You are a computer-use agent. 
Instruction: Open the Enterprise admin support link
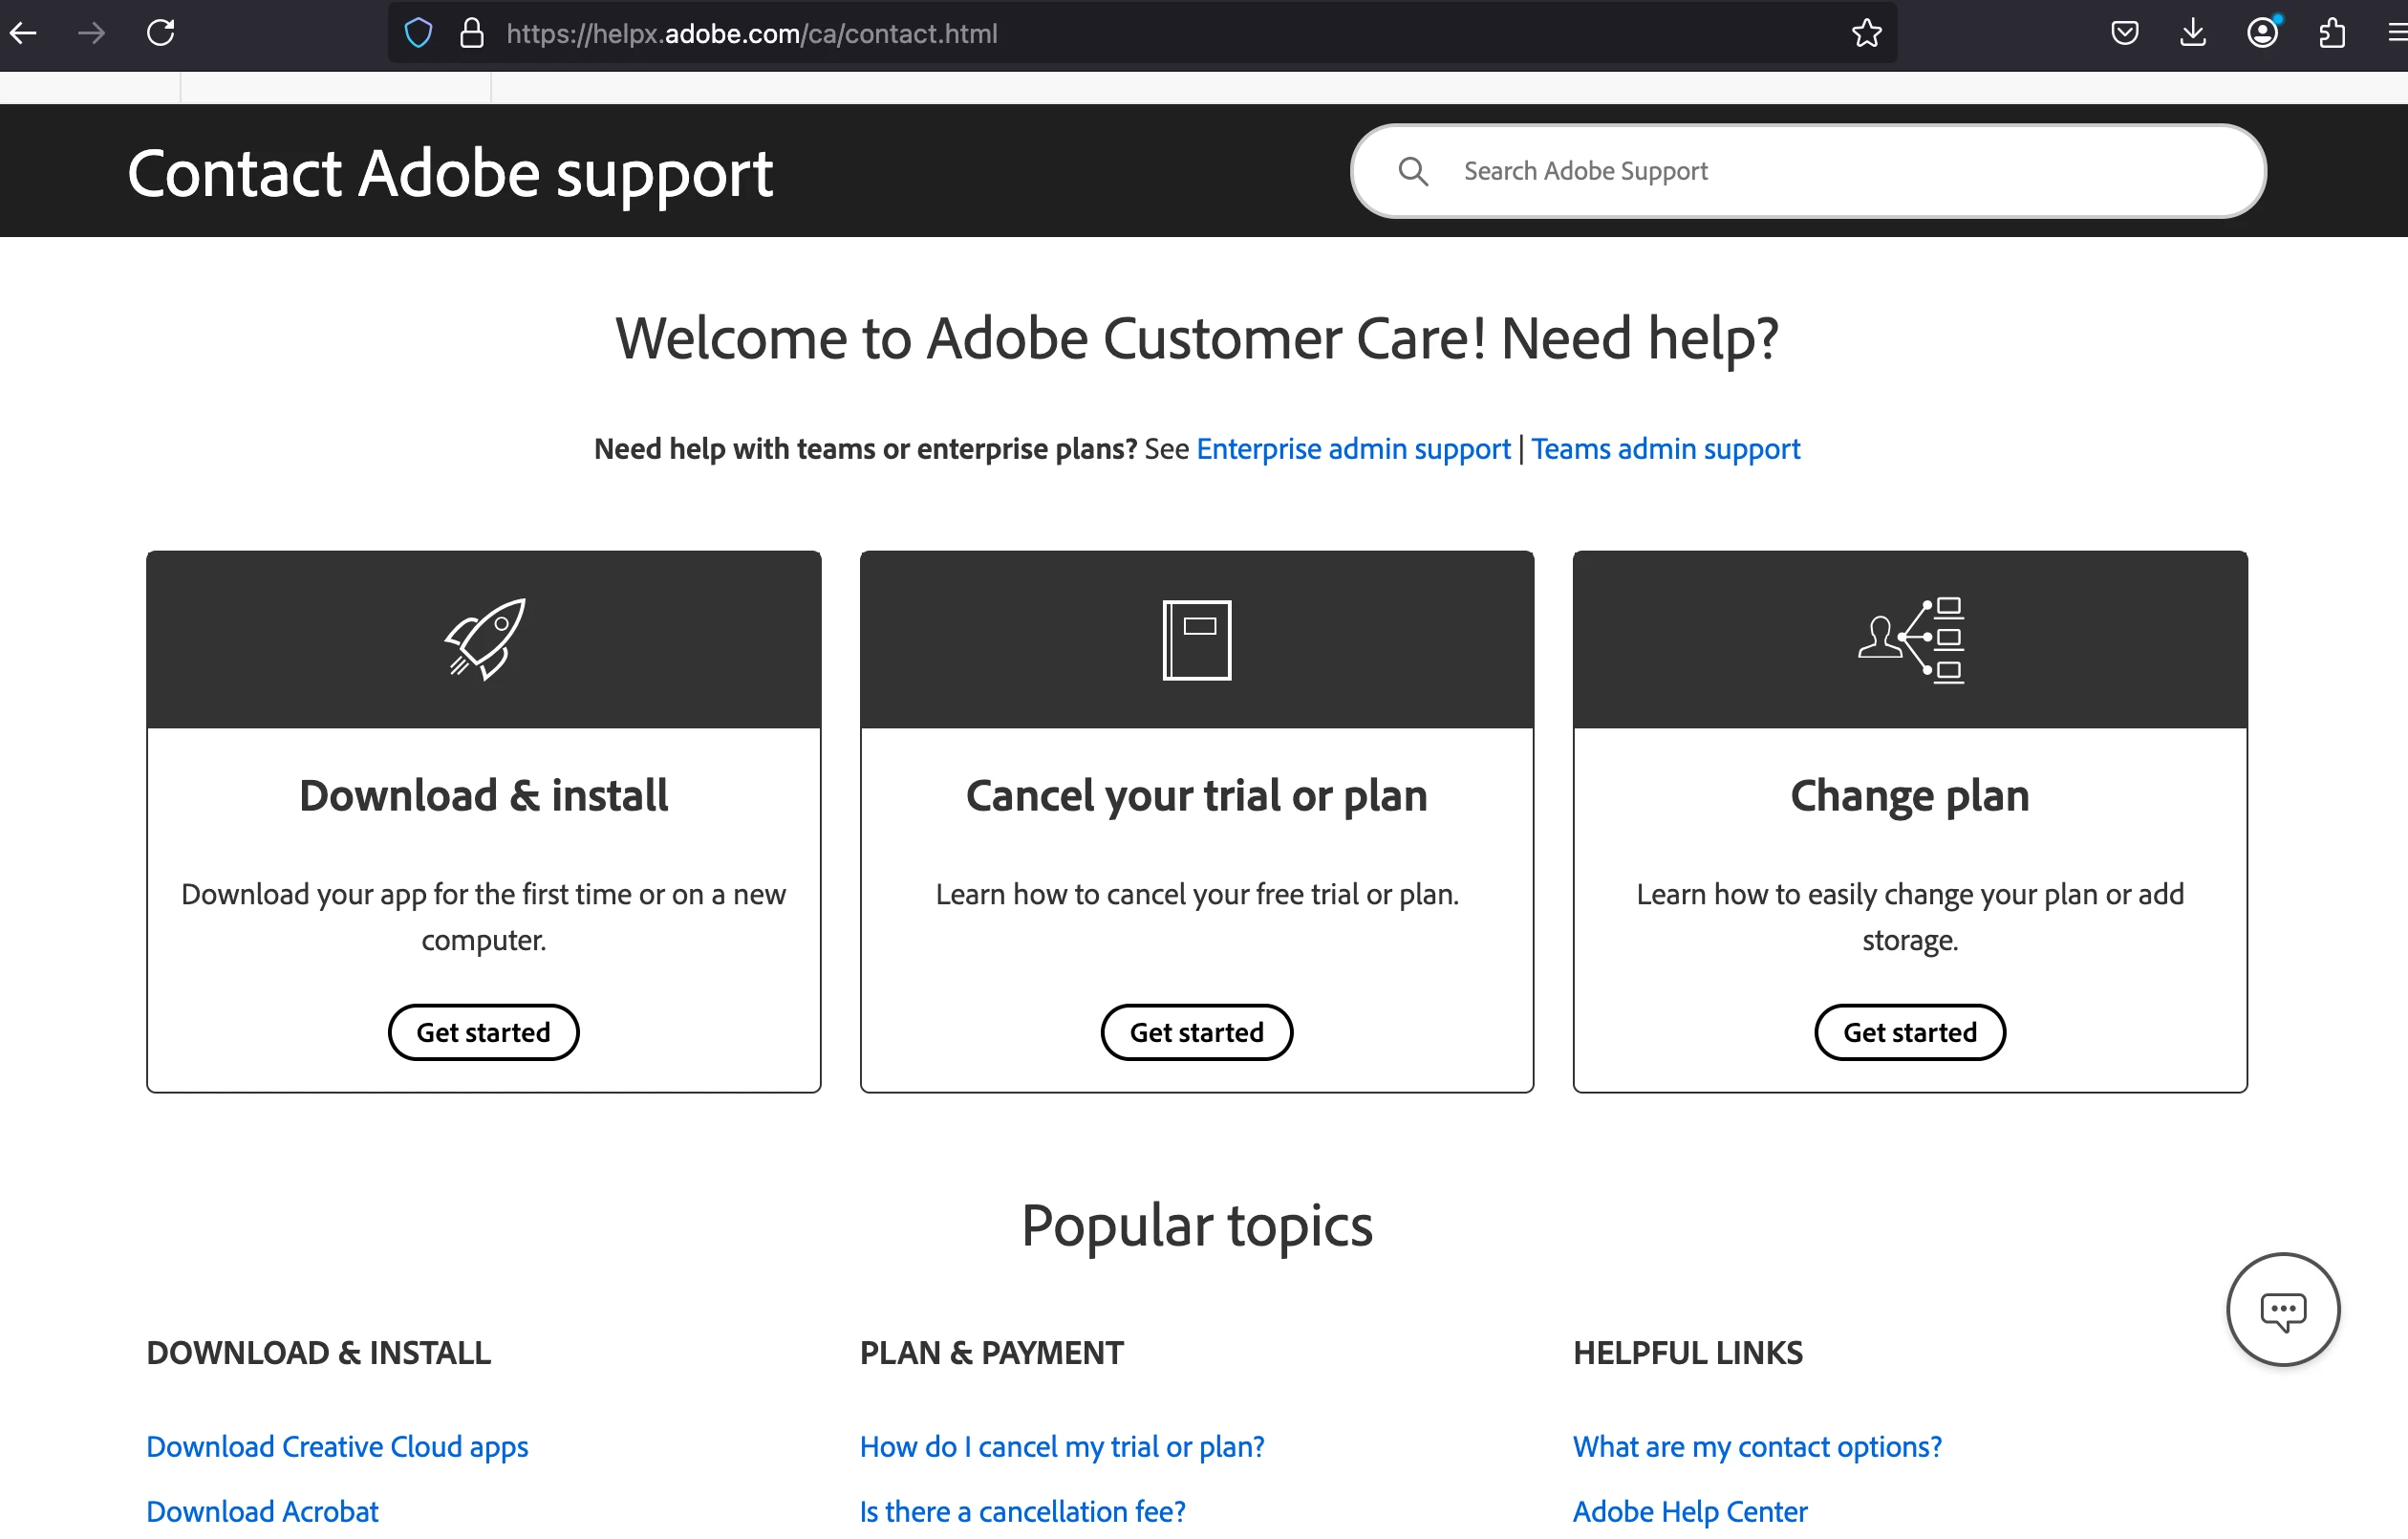(x=1352, y=448)
